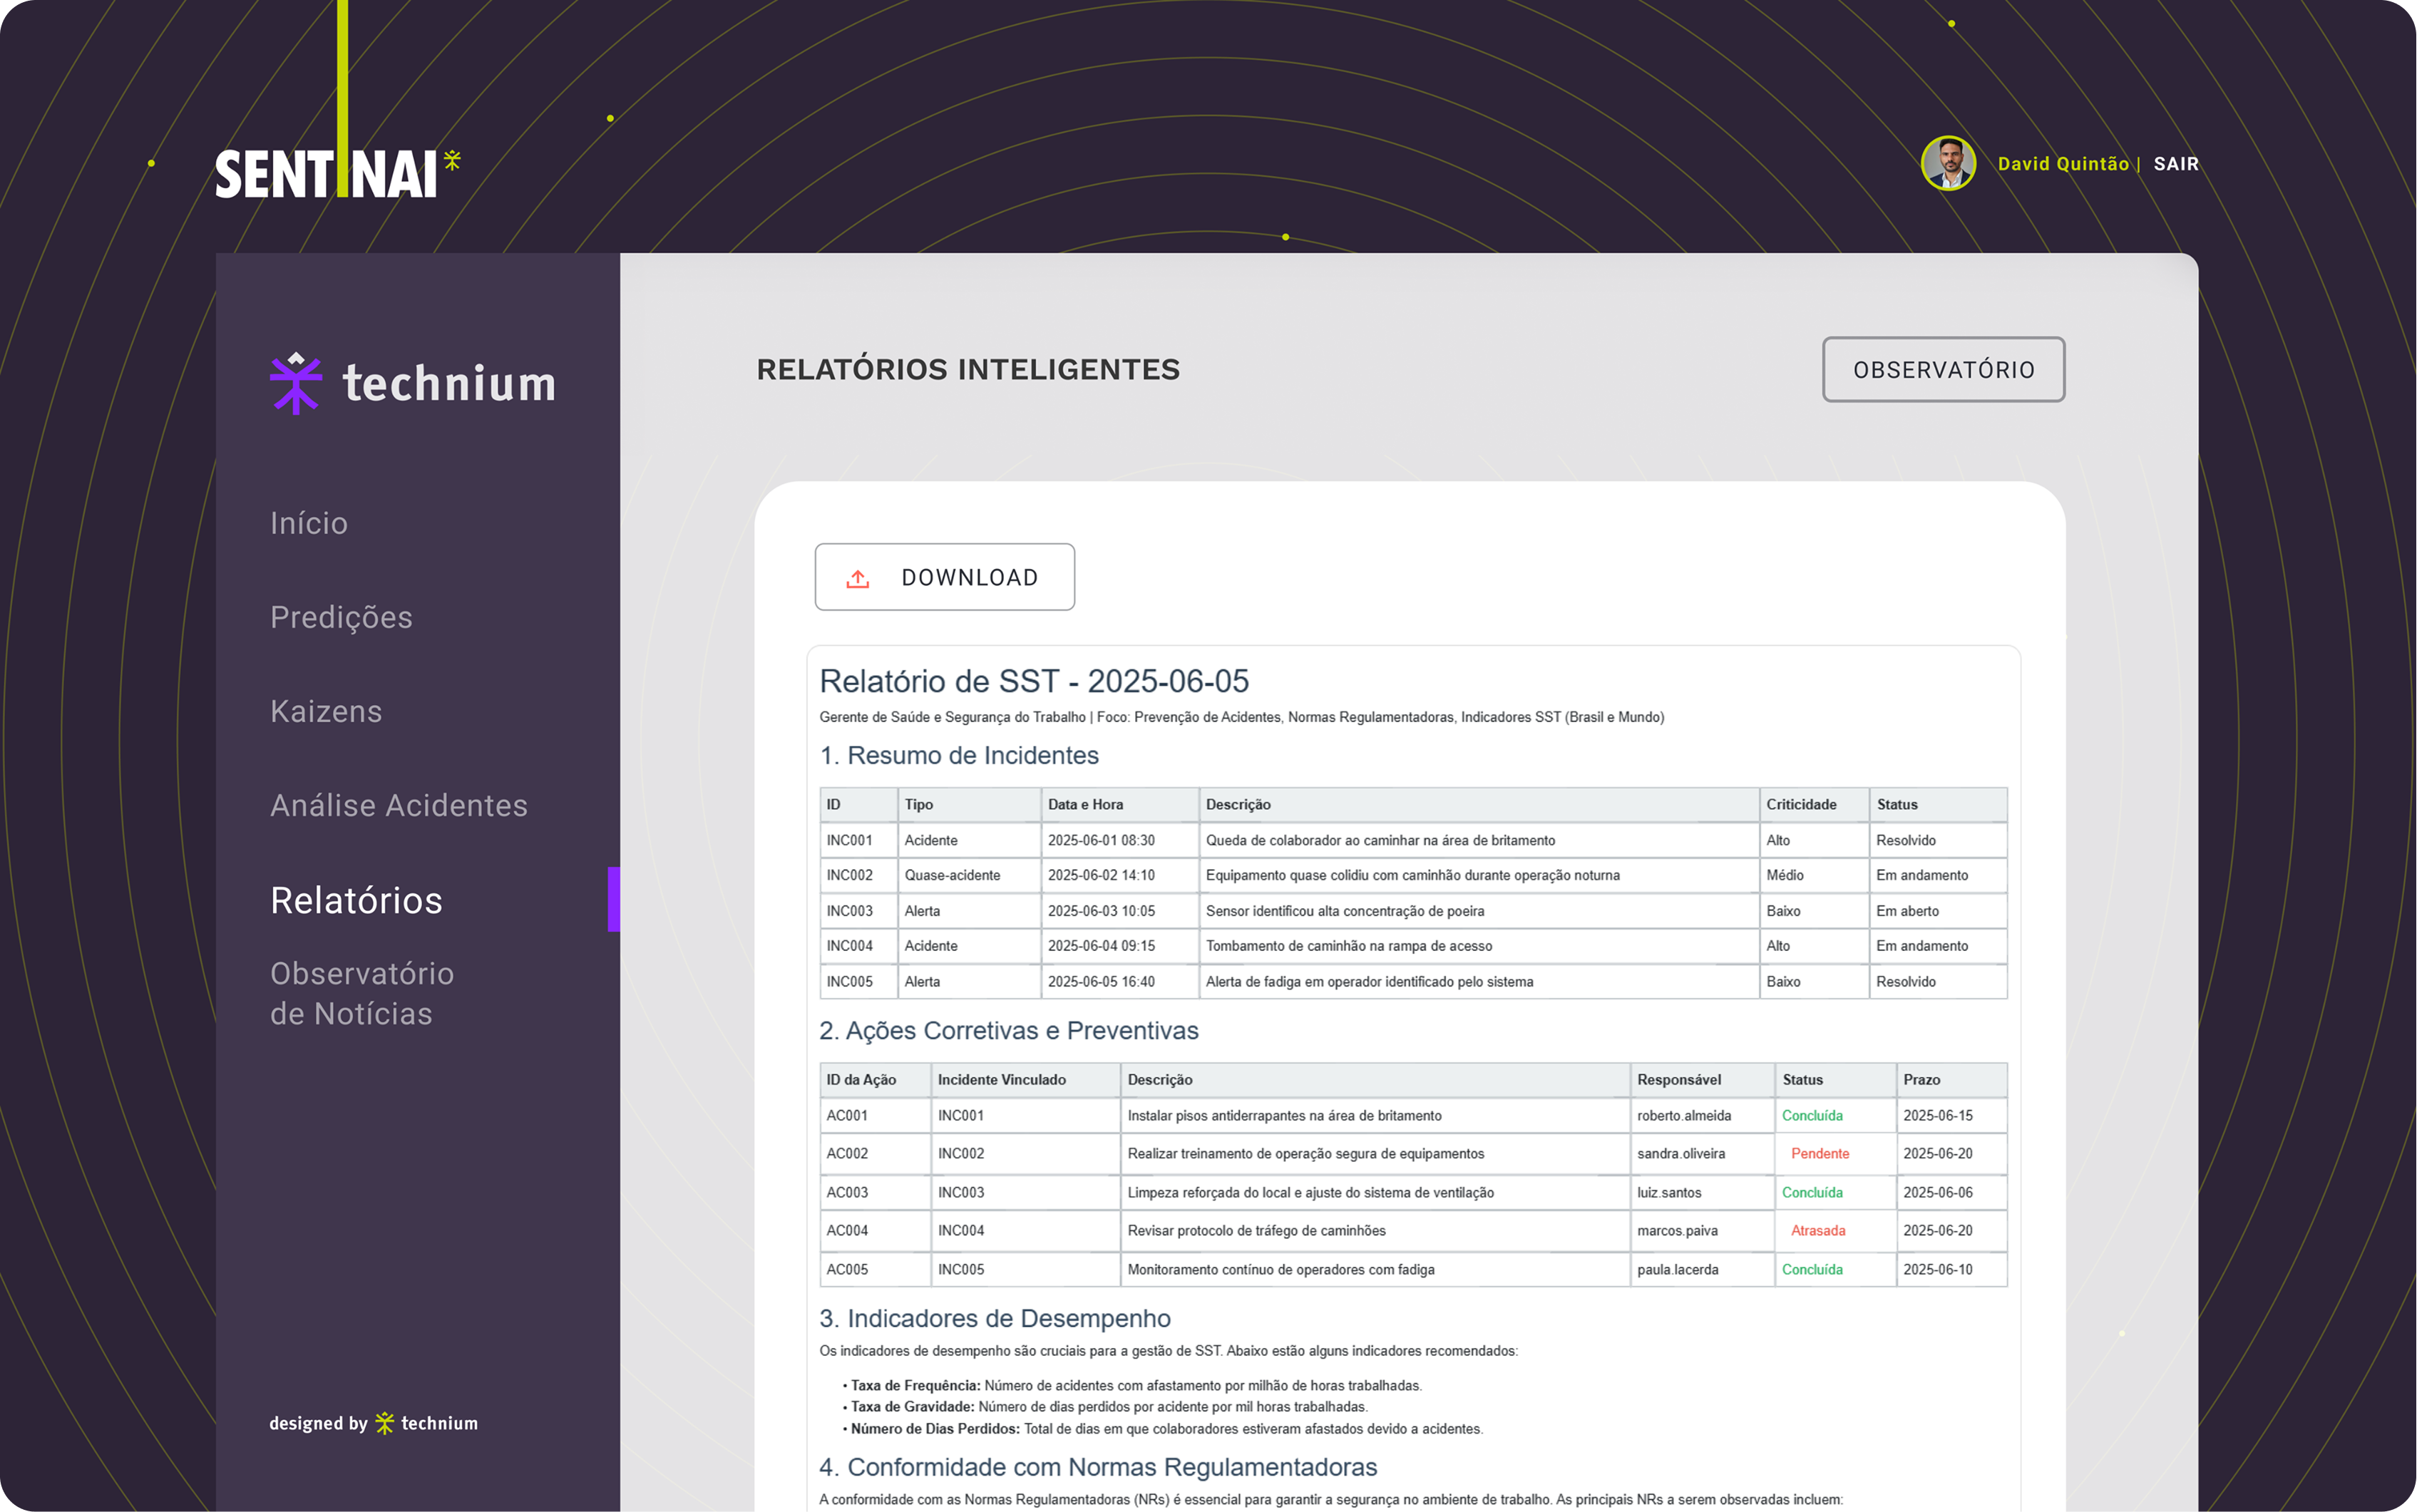
Task: Click the 'INC001' cell in incidents table
Action: [859, 840]
